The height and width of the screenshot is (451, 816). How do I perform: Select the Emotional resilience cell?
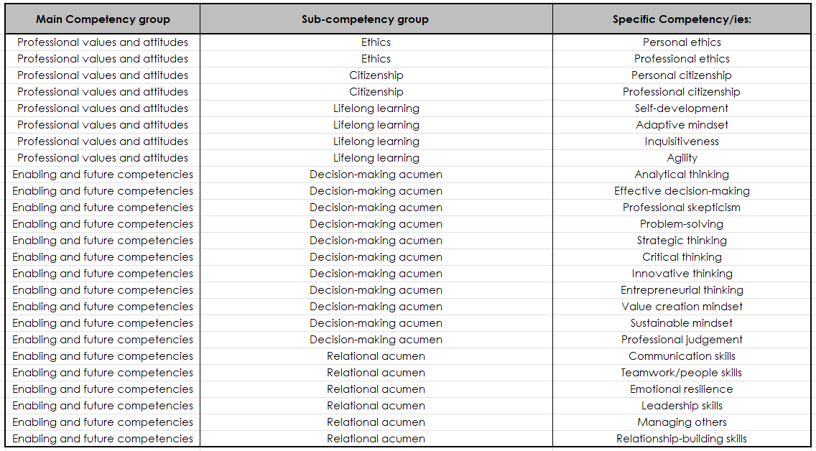682,389
